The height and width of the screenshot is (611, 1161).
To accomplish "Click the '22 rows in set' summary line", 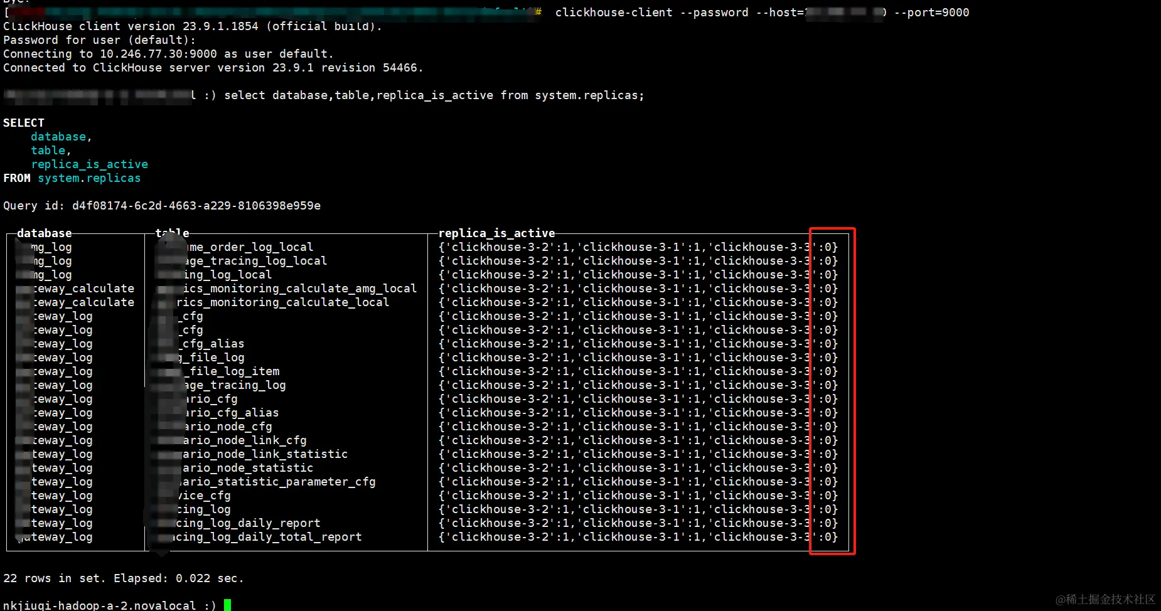I will 123,578.
